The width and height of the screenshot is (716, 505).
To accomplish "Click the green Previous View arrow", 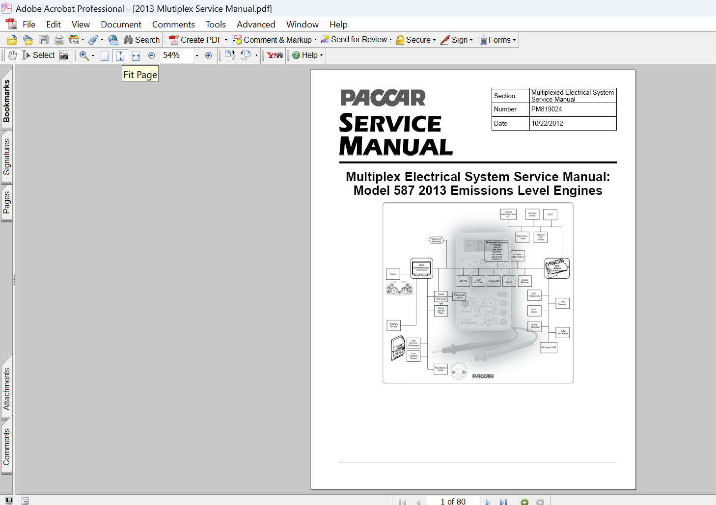I will [524, 502].
